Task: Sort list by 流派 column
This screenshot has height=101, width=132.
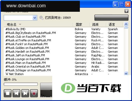Action: pyautogui.click(x=95, y=25)
